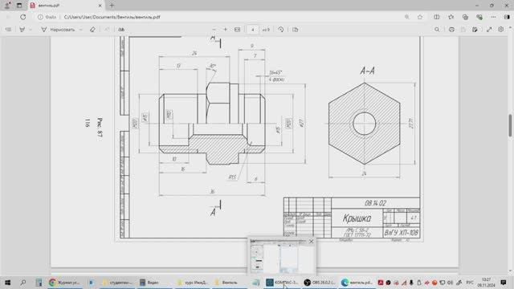Close the вентиль.pdf tab
514x289 pixels.
click(x=100, y=6)
